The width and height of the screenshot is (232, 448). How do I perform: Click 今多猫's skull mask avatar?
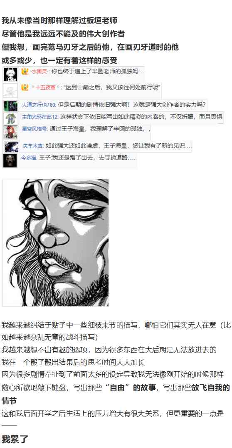click(x=10, y=160)
